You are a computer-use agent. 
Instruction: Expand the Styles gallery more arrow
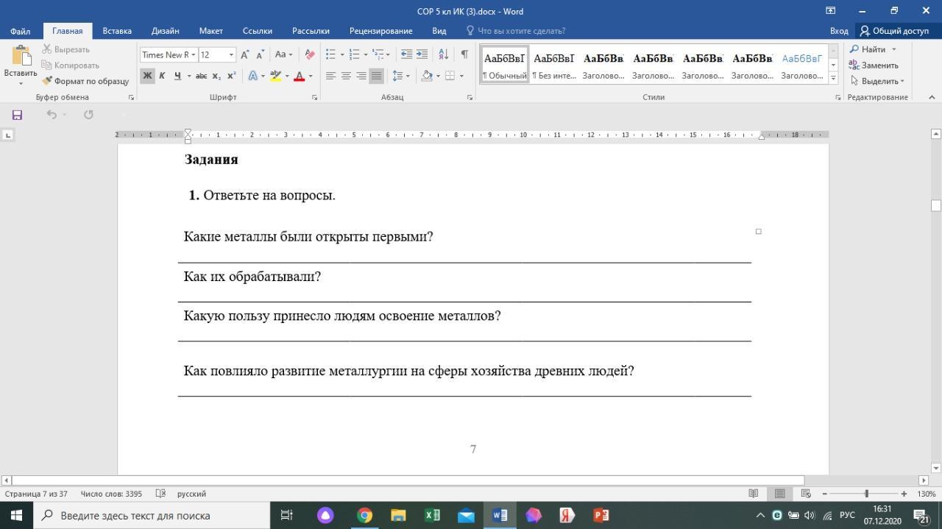click(833, 77)
